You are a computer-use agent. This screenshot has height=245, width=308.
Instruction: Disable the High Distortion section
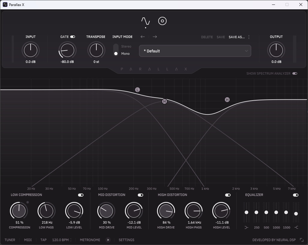point(228,195)
